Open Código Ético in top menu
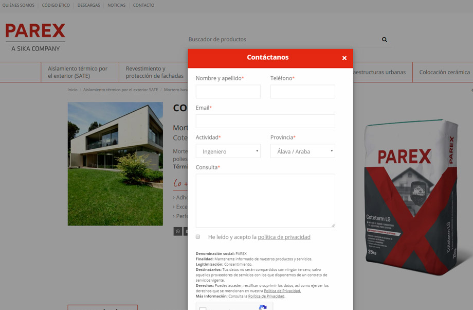Viewport: 473px width, 310px height. (56, 5)
